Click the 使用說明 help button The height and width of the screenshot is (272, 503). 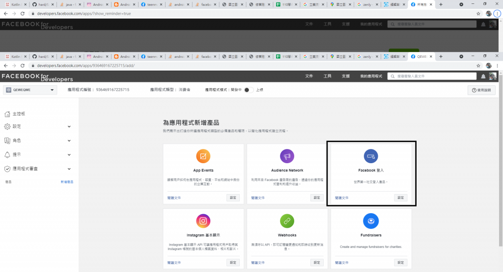pos(481,90)
